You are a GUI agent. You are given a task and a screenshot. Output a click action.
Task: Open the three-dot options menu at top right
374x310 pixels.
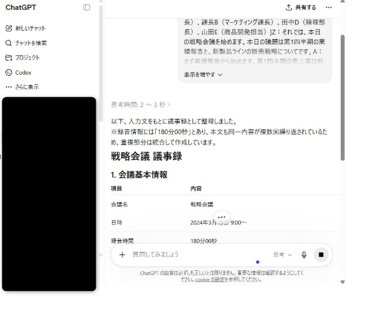[x=328, y=8]
